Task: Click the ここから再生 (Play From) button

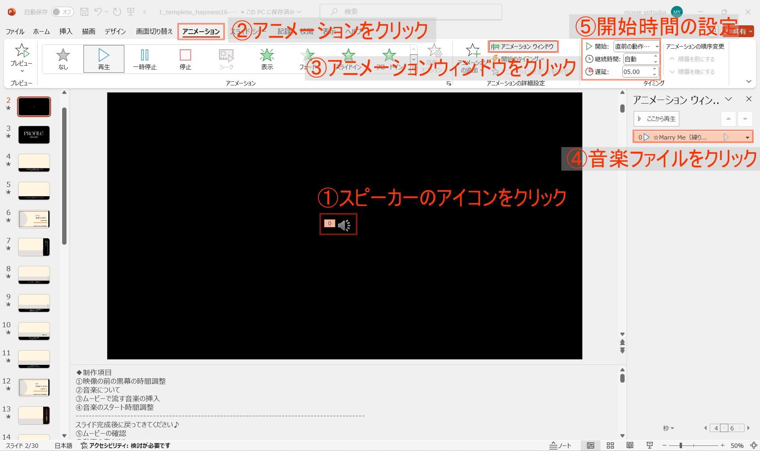Action: pos(656,119)
